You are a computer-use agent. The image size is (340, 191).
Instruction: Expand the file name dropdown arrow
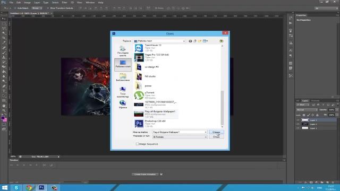[206, 132]
